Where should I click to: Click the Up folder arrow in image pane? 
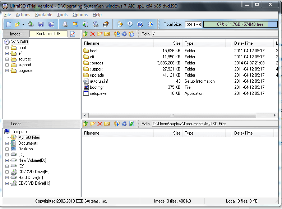click(85, 34)
